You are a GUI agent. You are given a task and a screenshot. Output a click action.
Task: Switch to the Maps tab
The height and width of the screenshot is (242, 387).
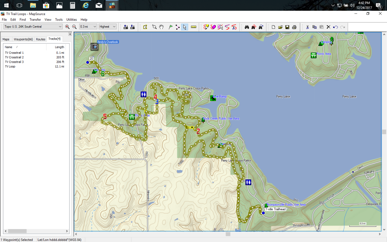[6, 39]
